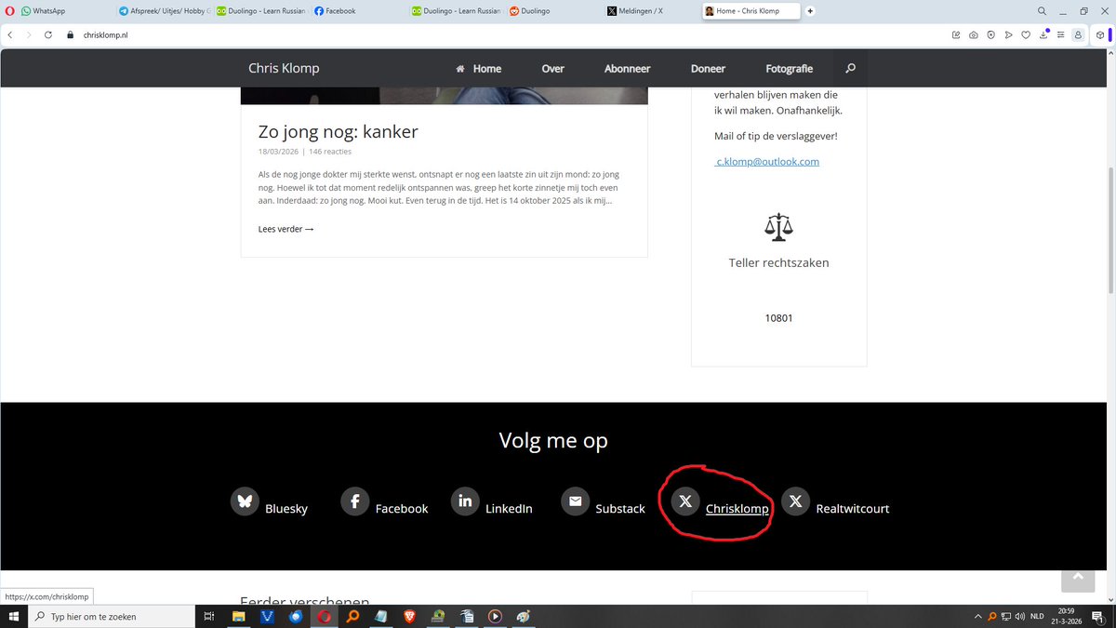The height and width of the screenshot is (628, 1116).
Task: Click the address bar showing chrisklomp.nl
Action: [502, 34]
